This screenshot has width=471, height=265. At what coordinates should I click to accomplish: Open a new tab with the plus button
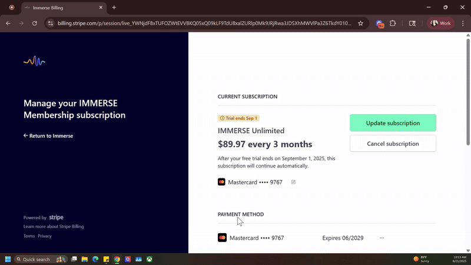[x=114, y=8]
